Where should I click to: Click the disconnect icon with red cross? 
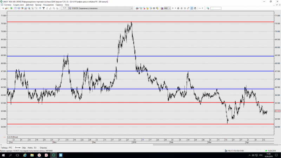click(x=6, y=8)
